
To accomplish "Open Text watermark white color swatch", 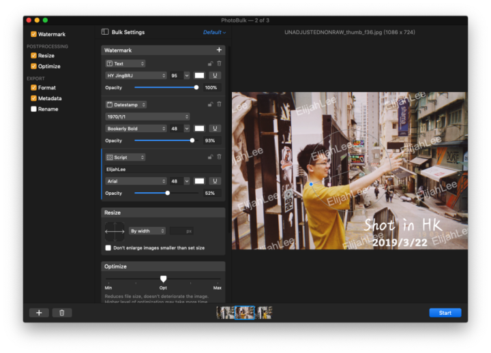I will [199, 76].
